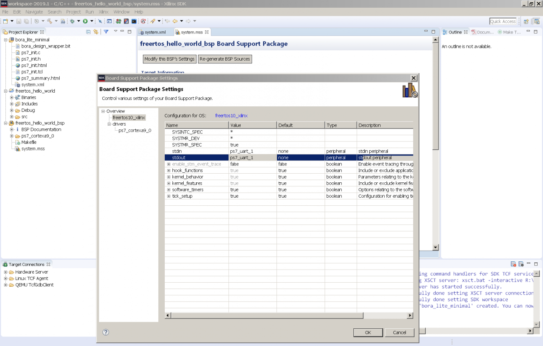Collapse the freertos_hello_world project node
The width and height of the screenshot is (543, 346).
(6, 91)
